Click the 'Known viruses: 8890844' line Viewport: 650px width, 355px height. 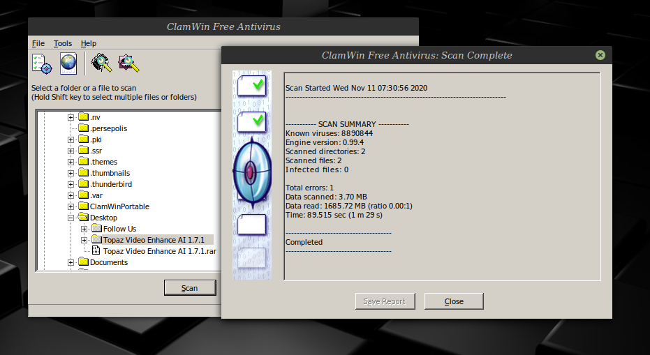coord(329,134)
